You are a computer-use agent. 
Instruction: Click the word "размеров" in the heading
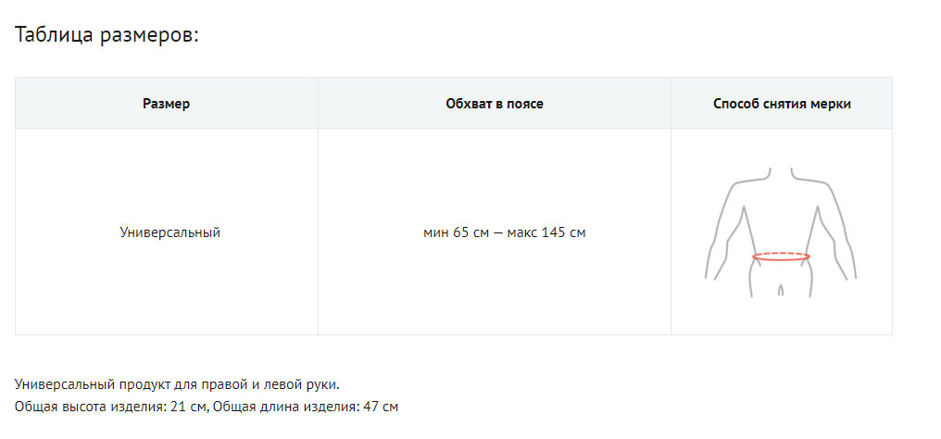[147, 35]
